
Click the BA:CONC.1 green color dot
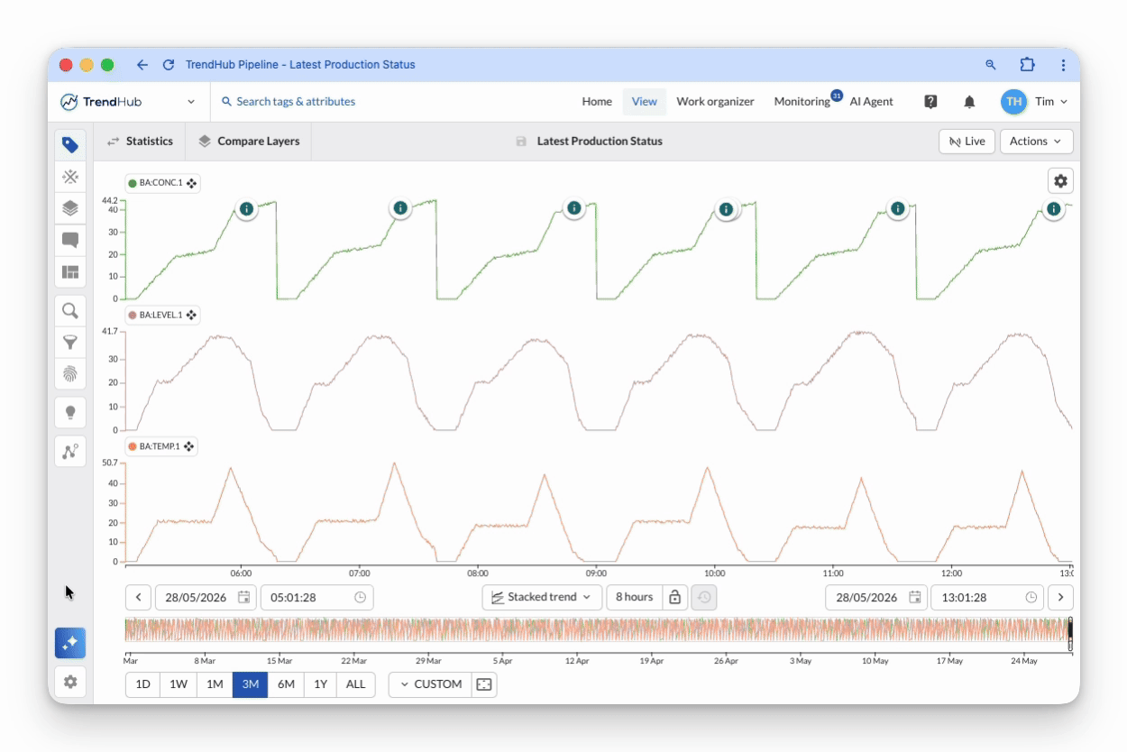pos(133,183)
